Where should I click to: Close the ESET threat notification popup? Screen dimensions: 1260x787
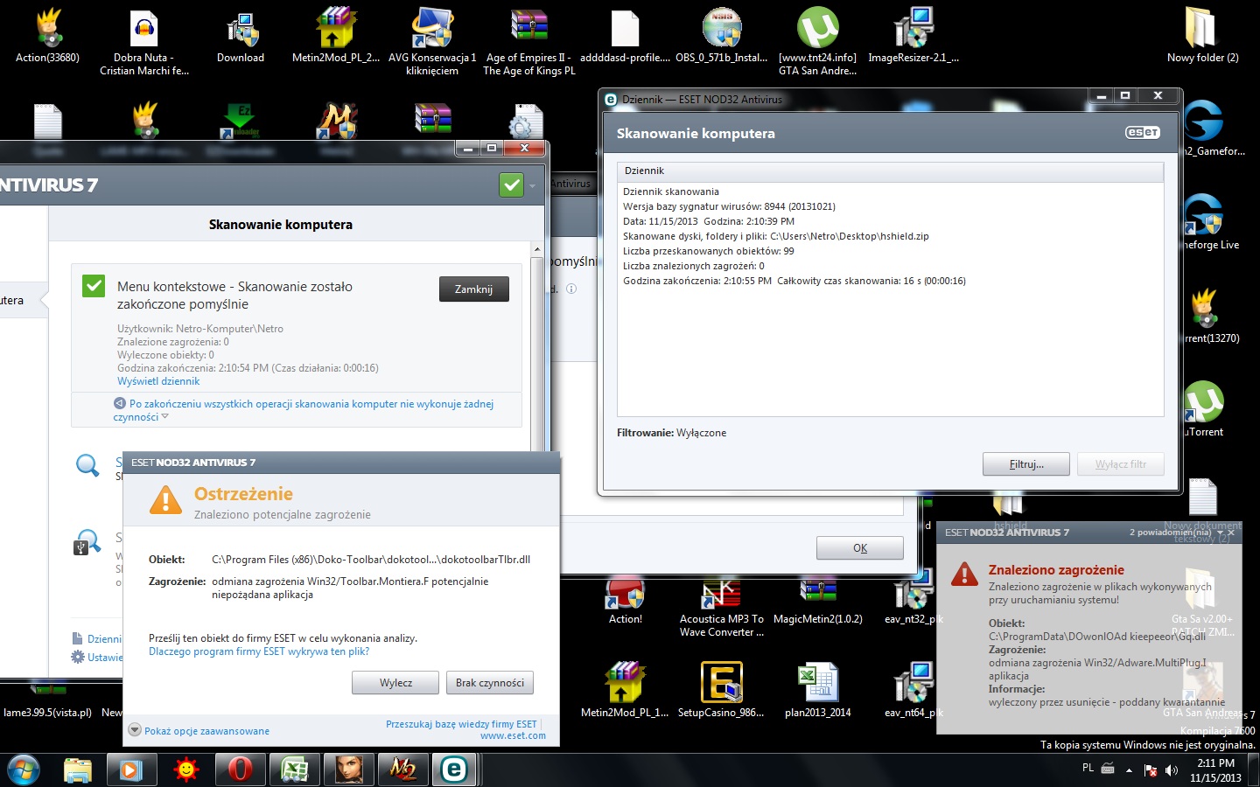1231,533
